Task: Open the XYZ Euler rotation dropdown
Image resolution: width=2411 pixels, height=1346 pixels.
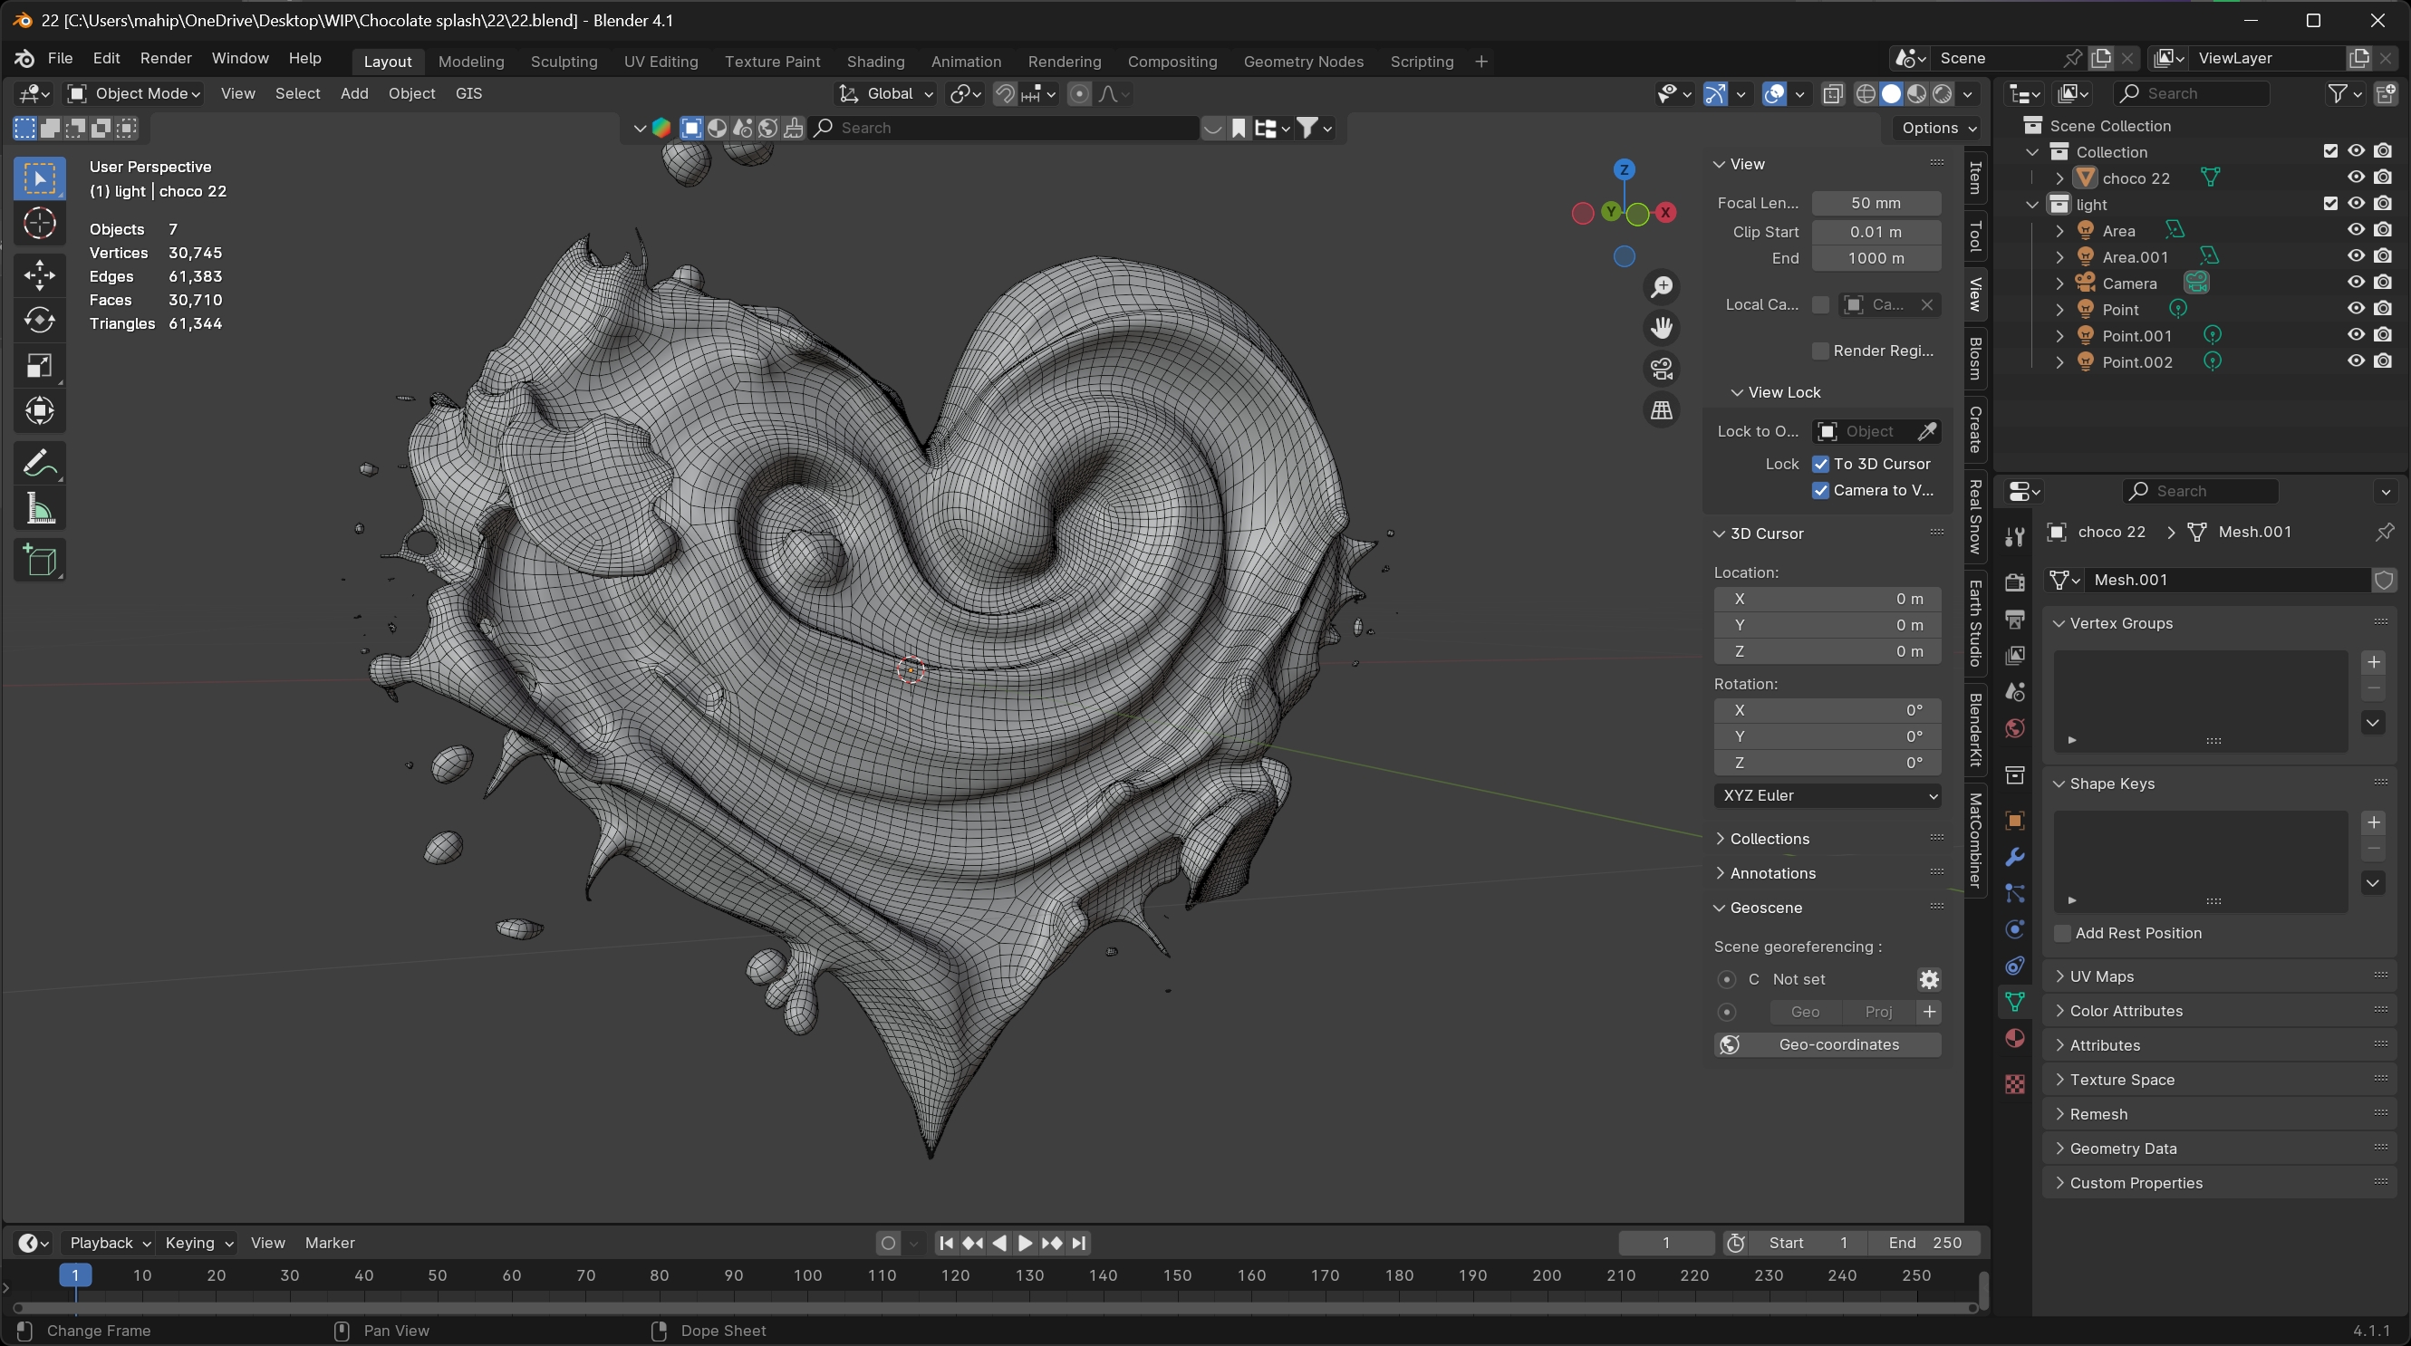Action: coord(1827,795)
